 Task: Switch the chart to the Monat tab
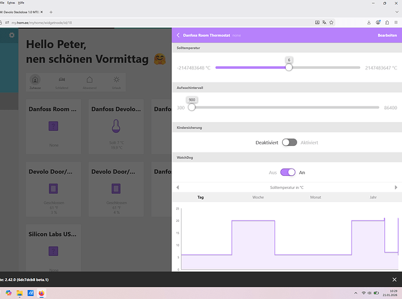coord(316,197)
